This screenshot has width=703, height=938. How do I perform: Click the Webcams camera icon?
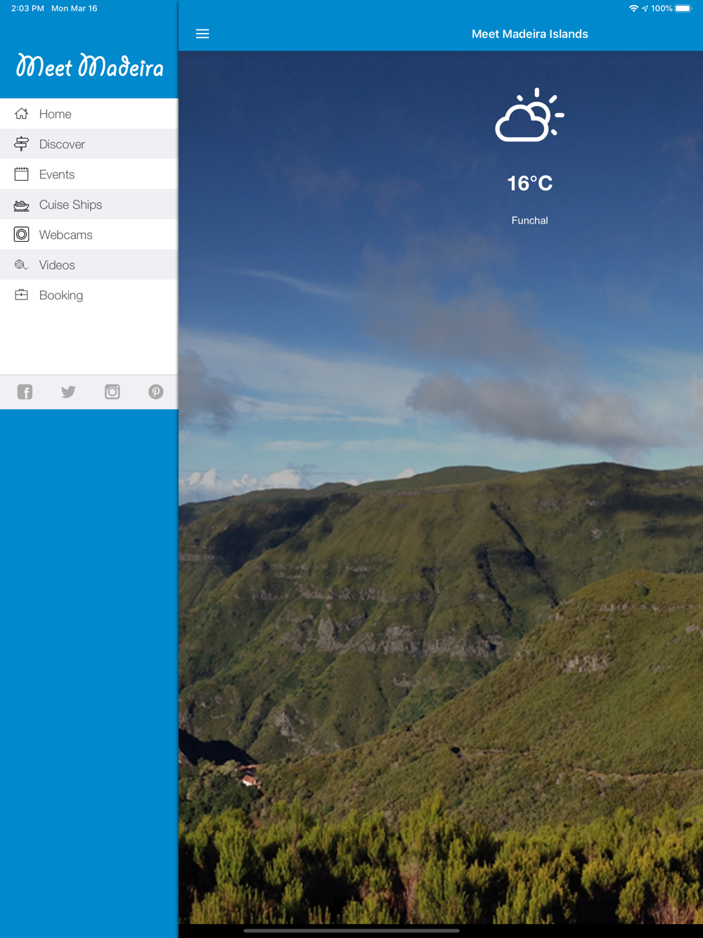22,234
